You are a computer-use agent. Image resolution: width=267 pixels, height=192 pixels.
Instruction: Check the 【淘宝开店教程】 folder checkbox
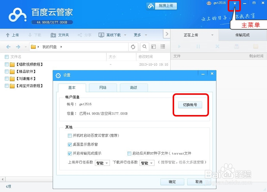[7, 86]
